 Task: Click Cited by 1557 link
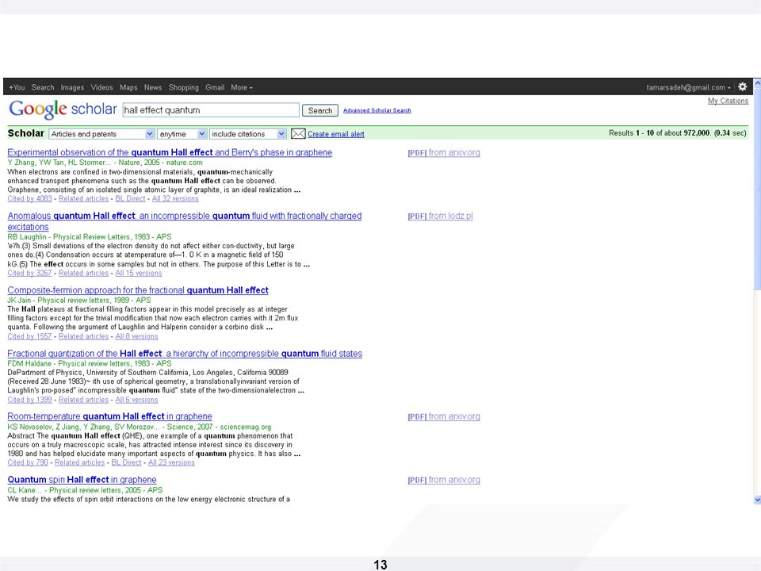click(x=29, y=336)
